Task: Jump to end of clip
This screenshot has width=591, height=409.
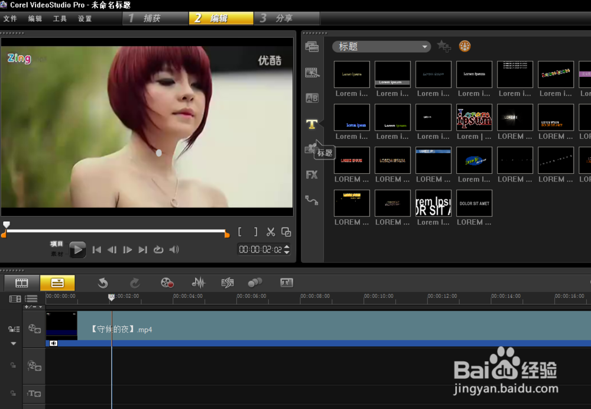Action: coord(143,249)
